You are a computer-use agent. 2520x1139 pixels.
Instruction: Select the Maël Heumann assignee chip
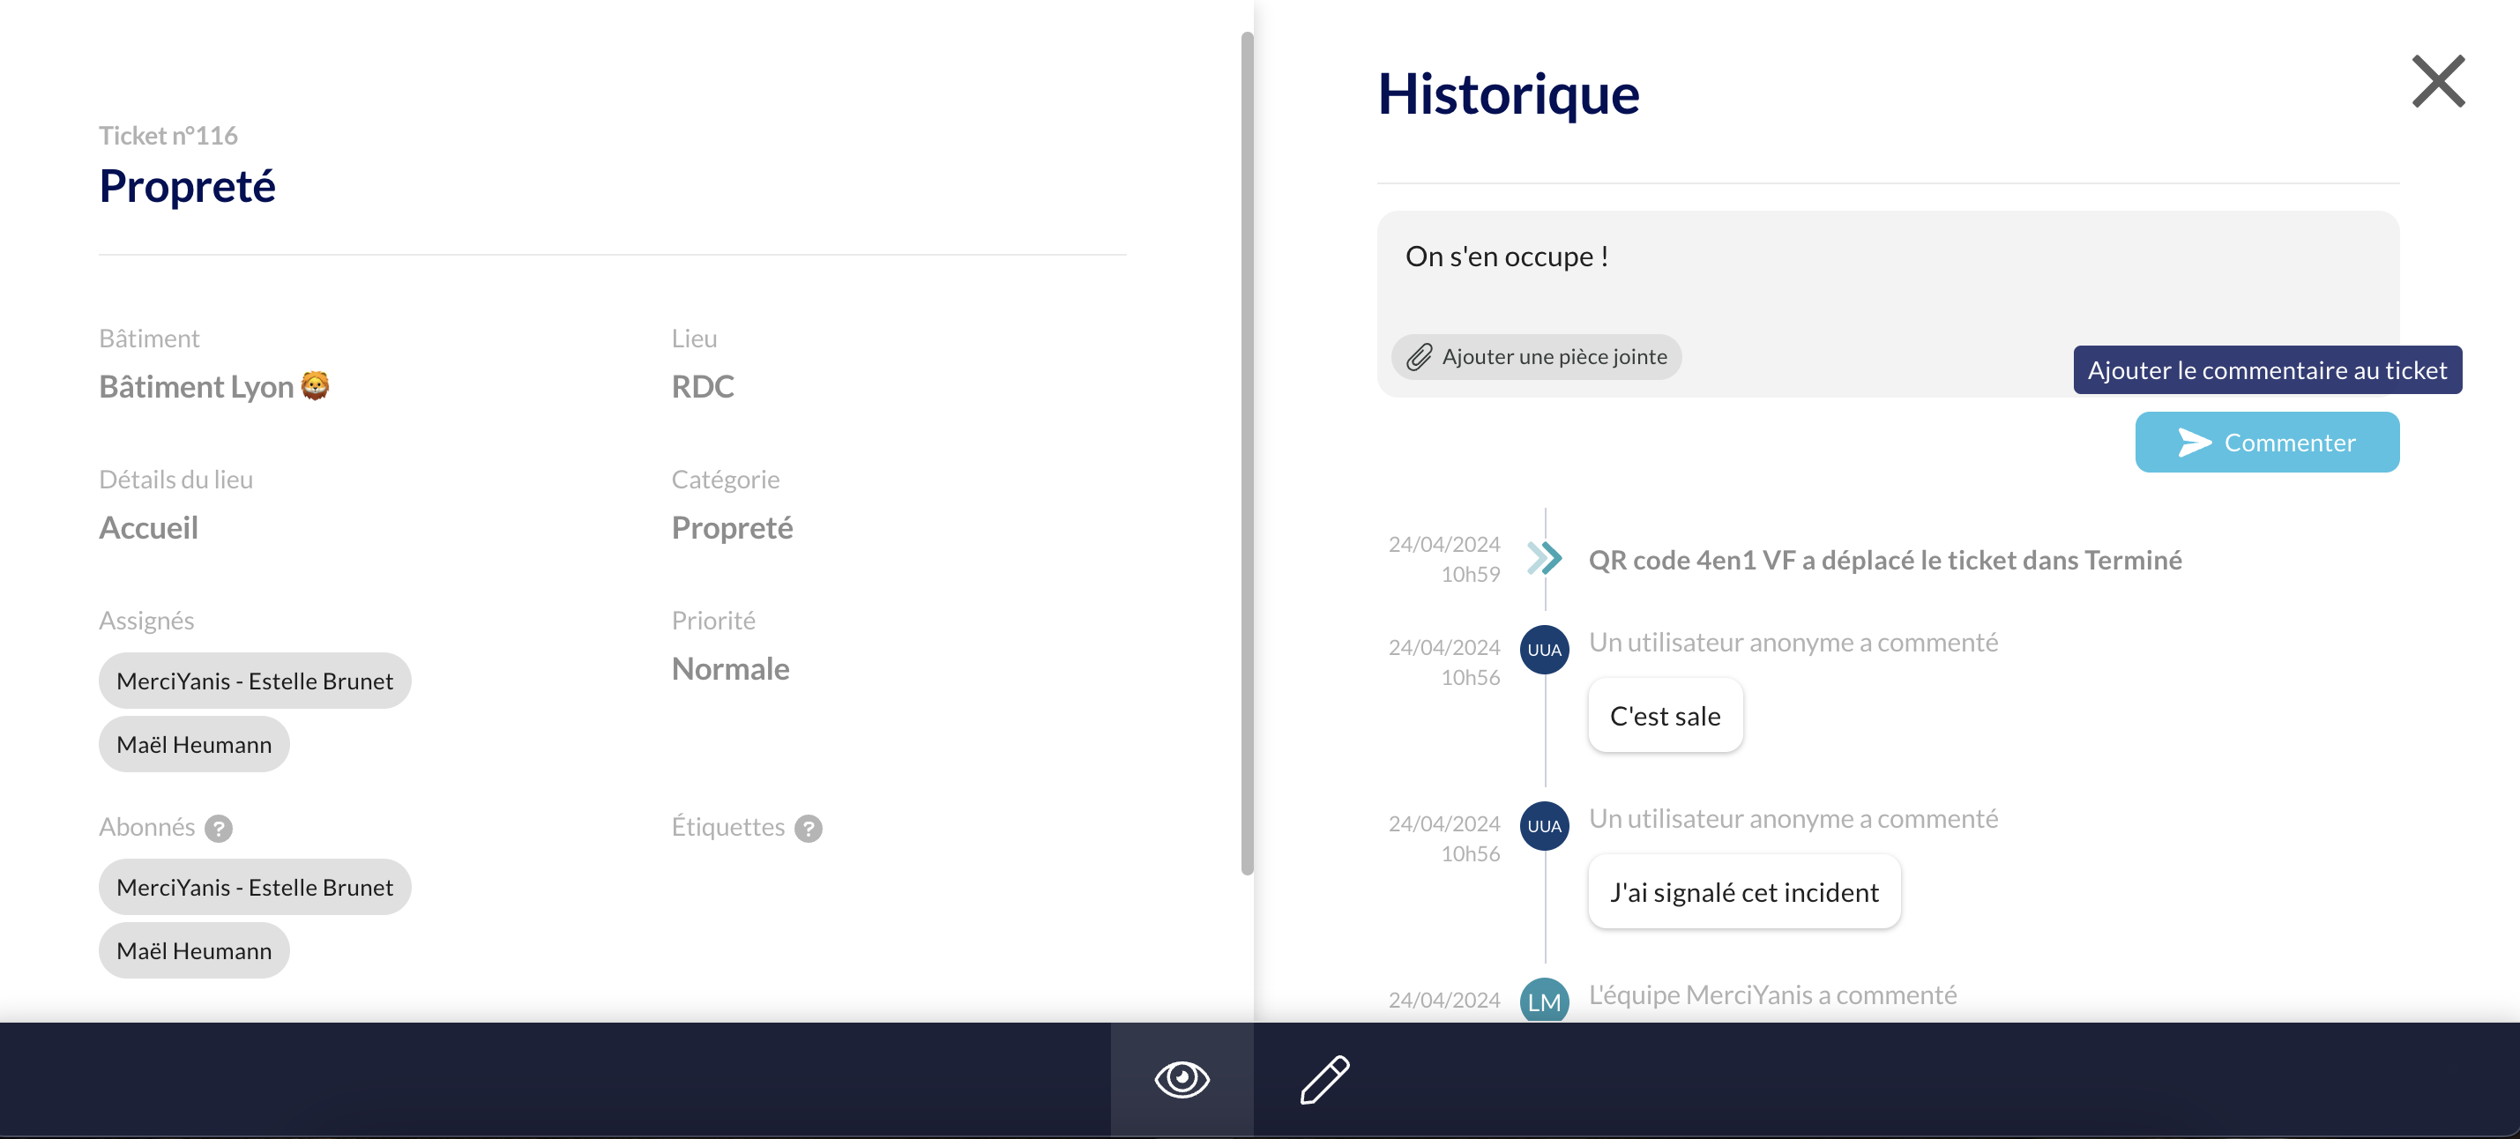194,744
